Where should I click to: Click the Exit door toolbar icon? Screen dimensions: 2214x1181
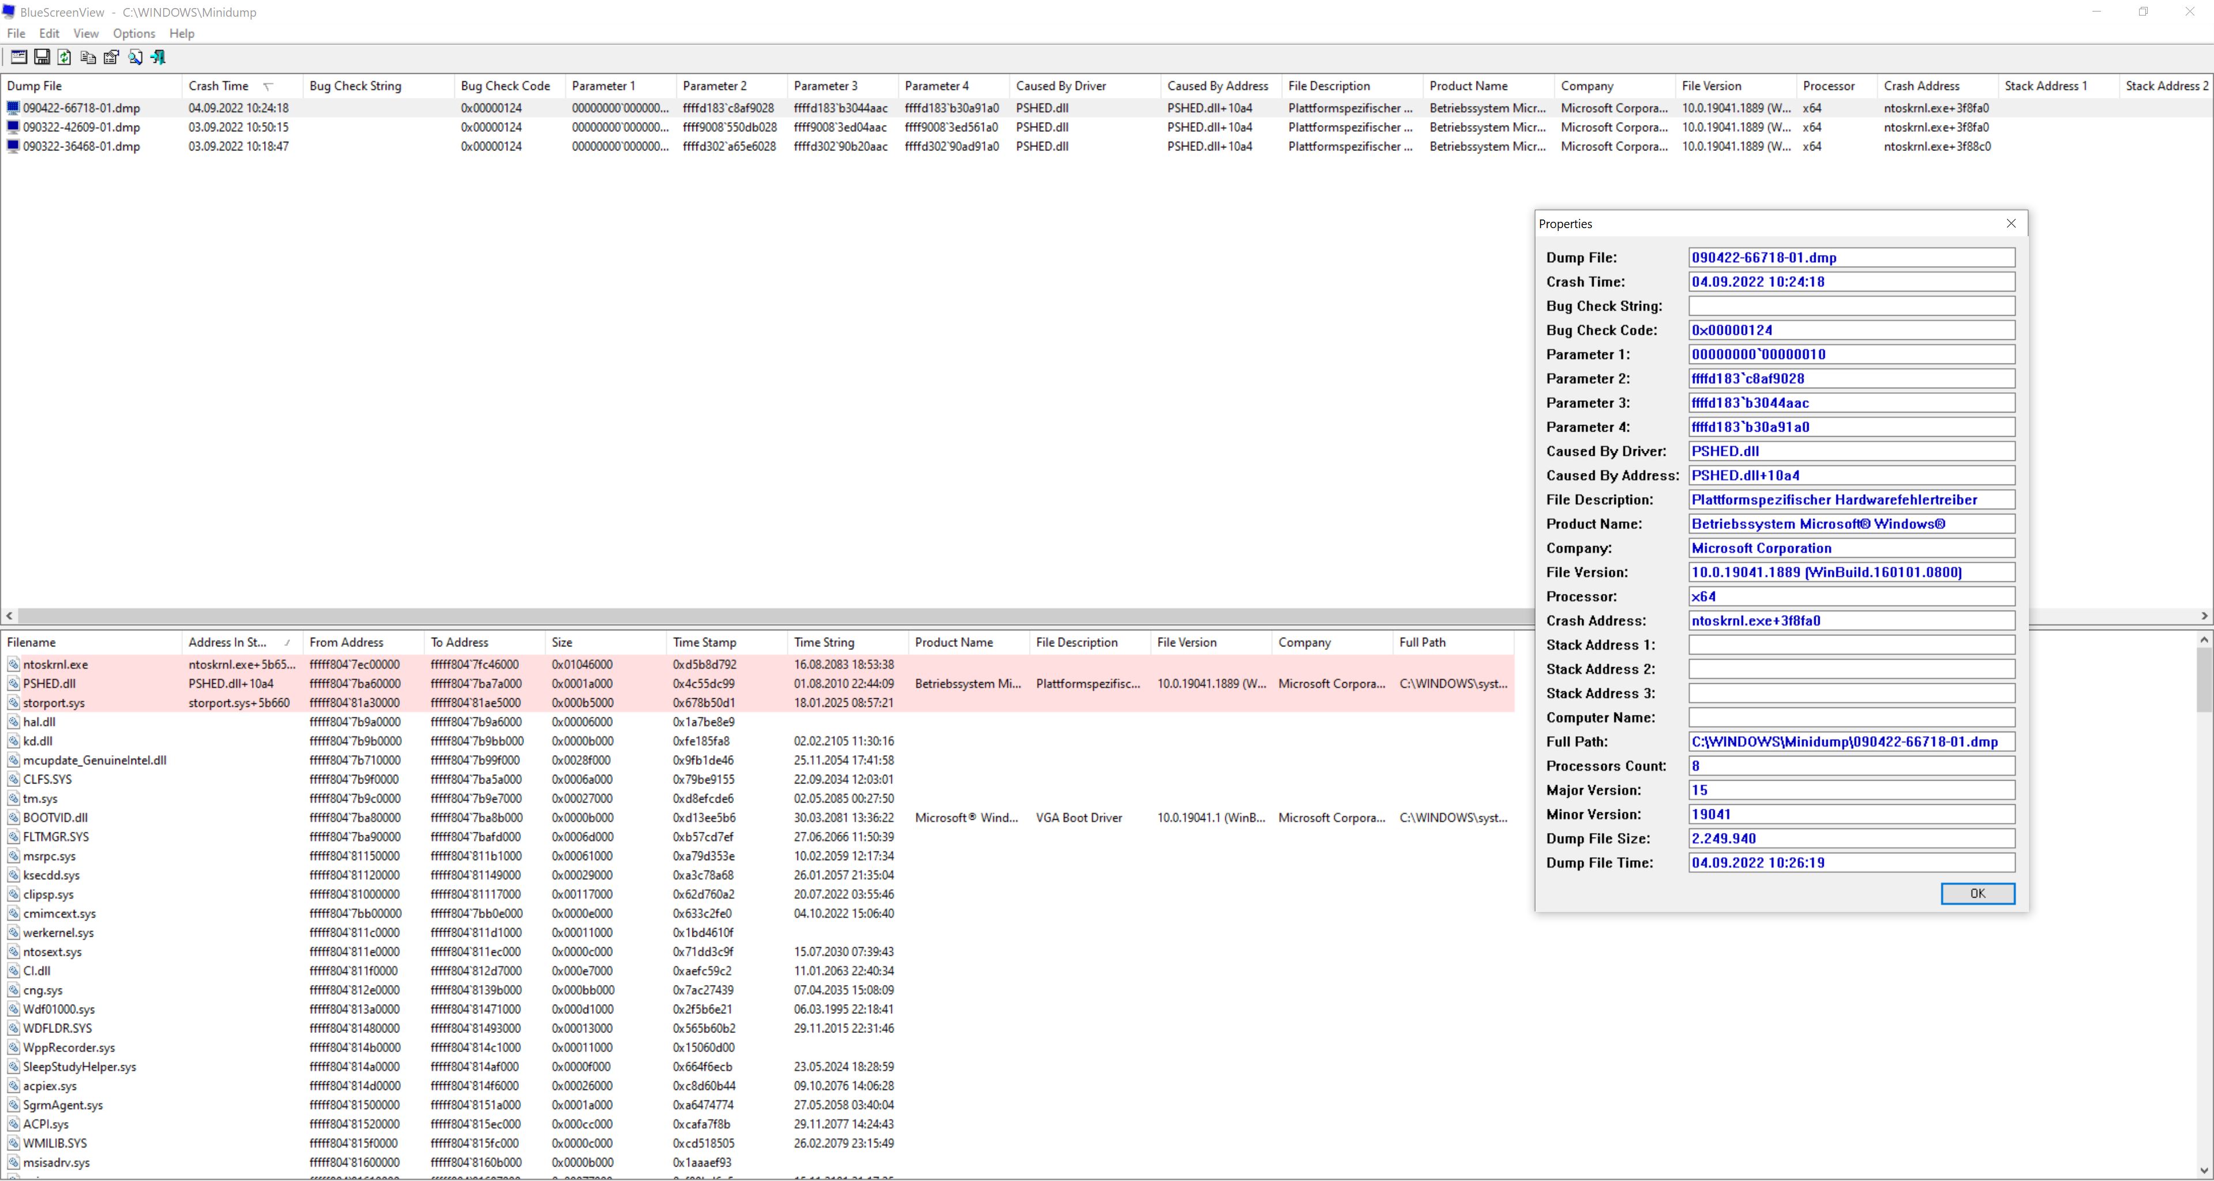(158, 58)
